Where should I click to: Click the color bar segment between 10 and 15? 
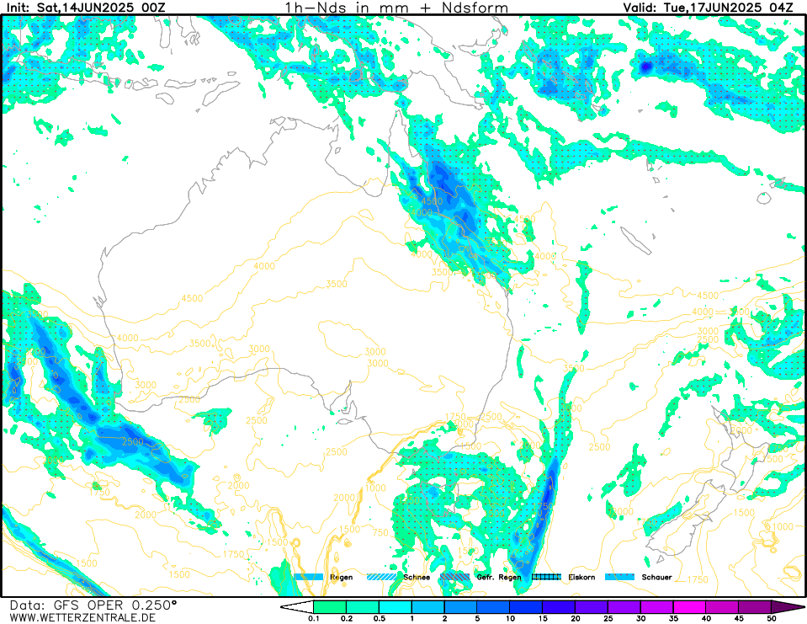pos(526,607)
